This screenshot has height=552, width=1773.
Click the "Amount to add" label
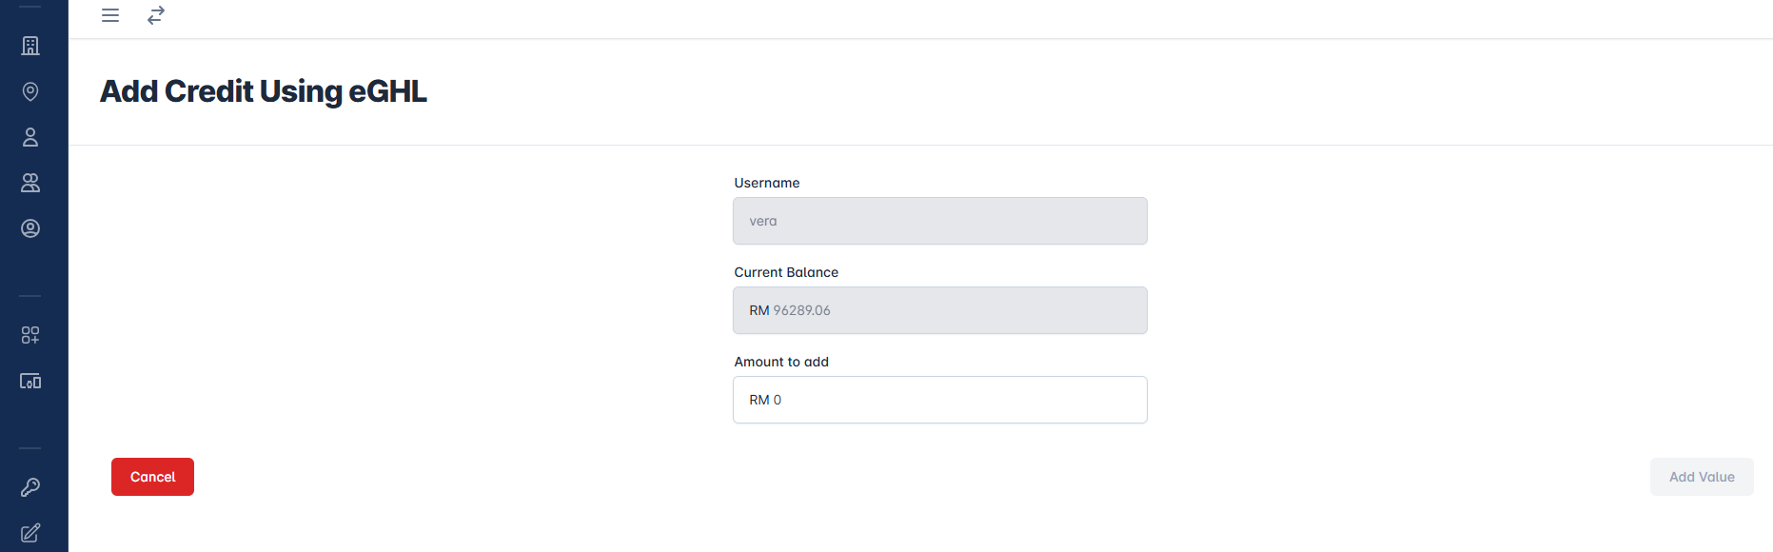(x=781, y=362)
